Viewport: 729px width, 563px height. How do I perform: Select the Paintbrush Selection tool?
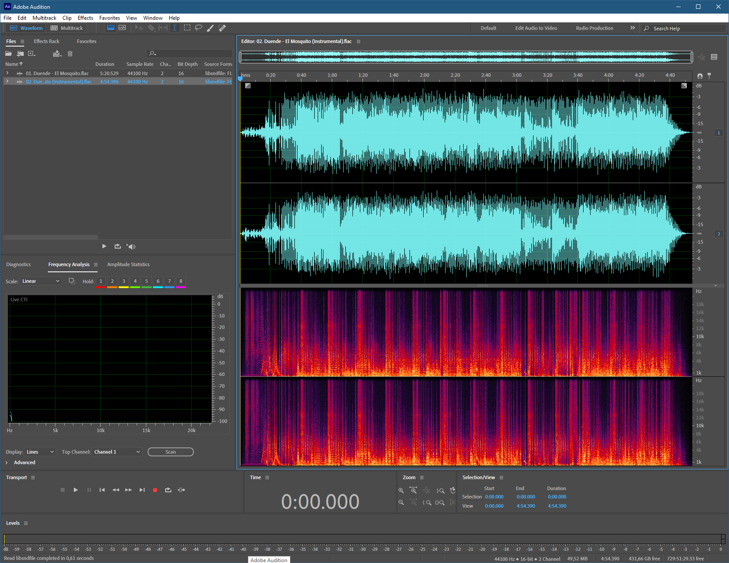(x=210, y=28)
